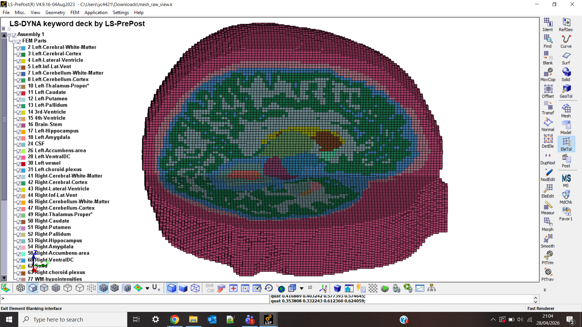This screenshot has width=582, height=327.
Task: Show hidden system tray icons
Action: pos(493,319)
